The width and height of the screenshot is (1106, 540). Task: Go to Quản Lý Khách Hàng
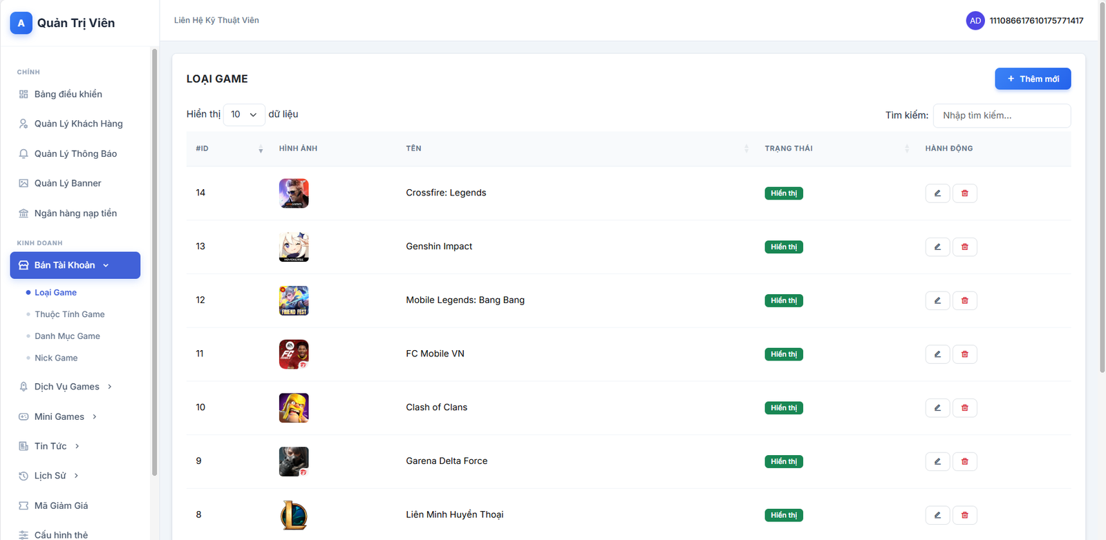(78, 124)
